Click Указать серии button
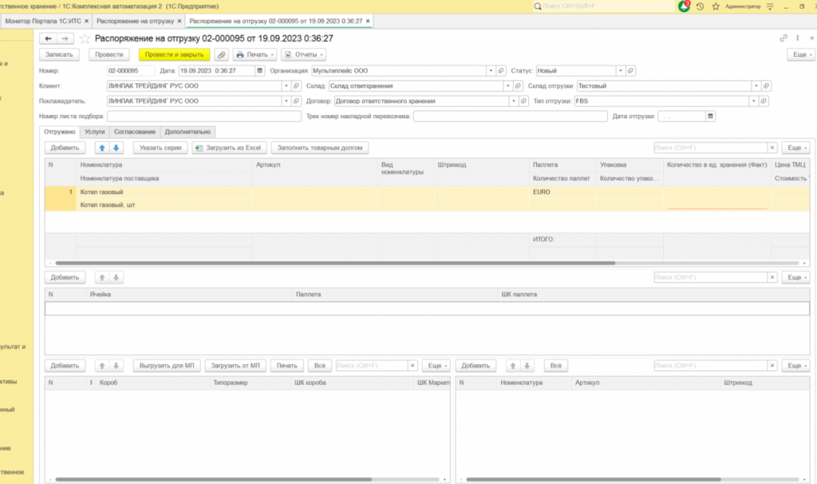817x484 pixels. 160,148
